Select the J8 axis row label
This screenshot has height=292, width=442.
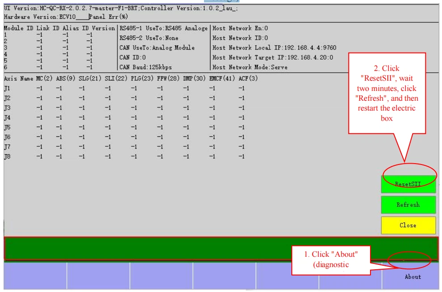coord(7,156)
